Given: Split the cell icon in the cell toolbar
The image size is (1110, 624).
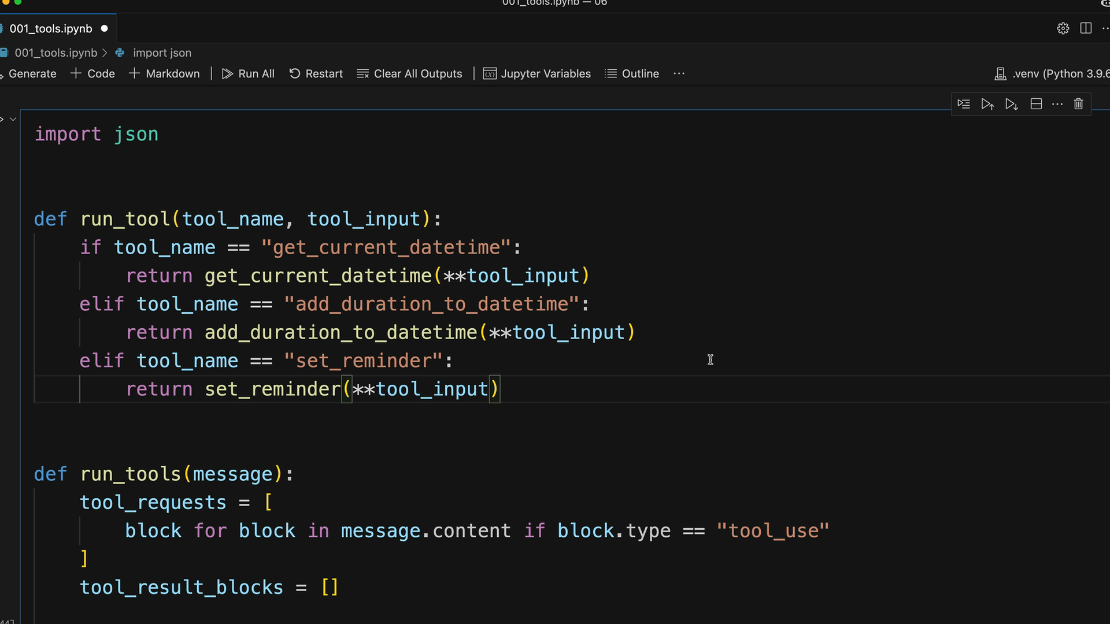Looking at the screenshot, I should click(x=1036, y=104).
